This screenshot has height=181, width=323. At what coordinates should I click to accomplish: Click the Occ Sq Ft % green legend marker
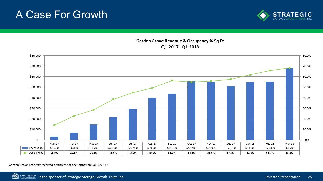point(25,153)
